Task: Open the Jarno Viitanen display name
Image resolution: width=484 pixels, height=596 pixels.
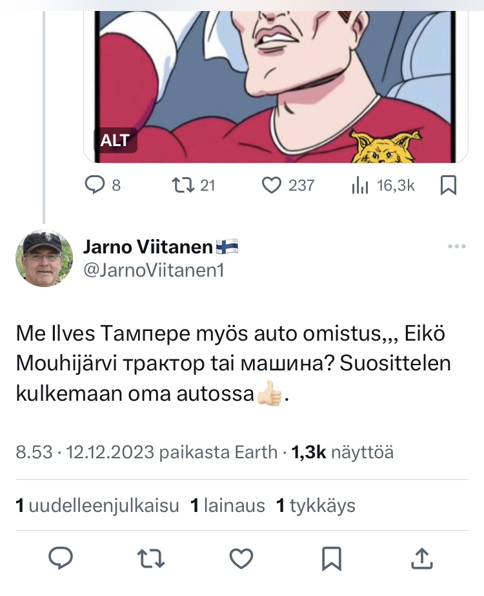Action: click(x=148, y=246)
